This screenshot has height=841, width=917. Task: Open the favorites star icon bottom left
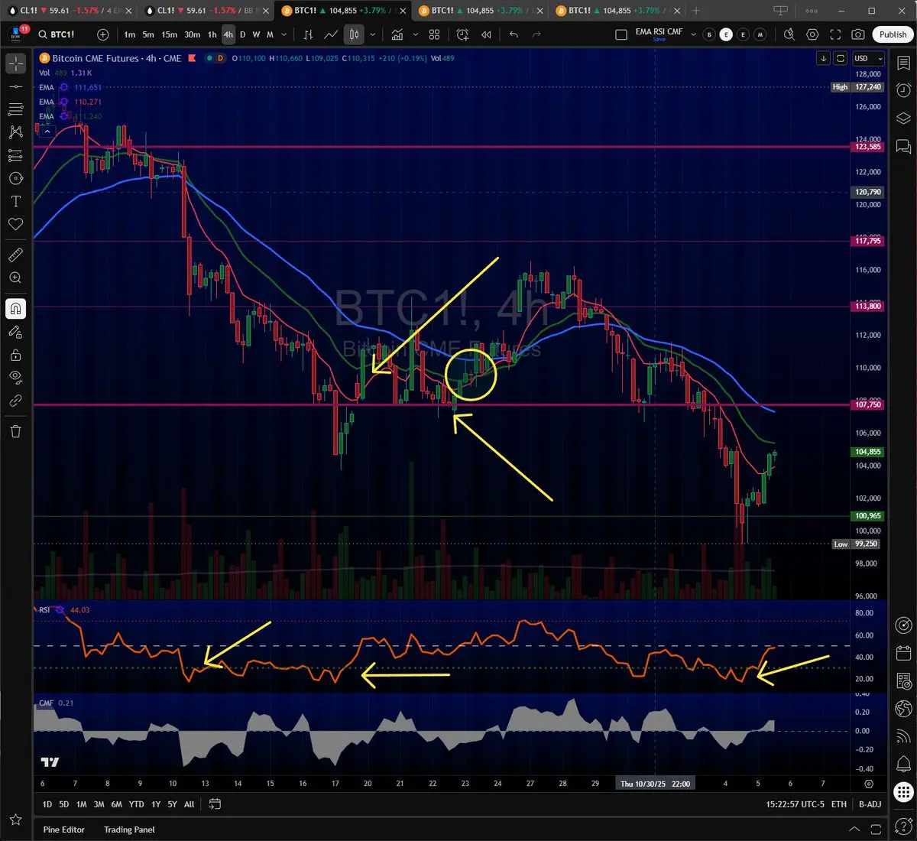(x=15, y=820)
